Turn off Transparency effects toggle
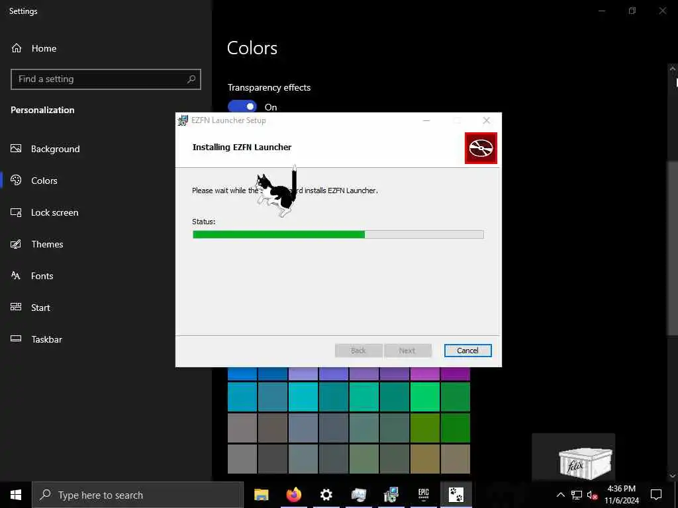 click(x=242, y=106)
